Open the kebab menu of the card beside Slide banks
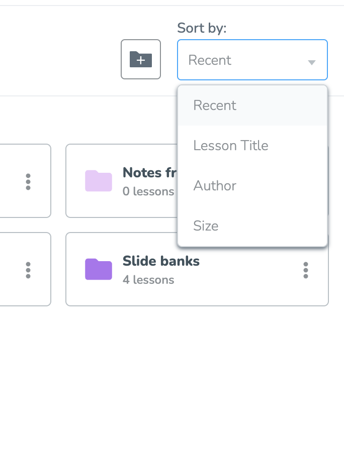This screenshot has width=344, height=452. [x=28, y=270]
